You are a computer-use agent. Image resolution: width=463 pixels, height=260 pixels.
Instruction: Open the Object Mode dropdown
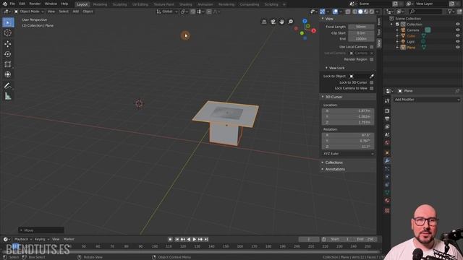29,12
